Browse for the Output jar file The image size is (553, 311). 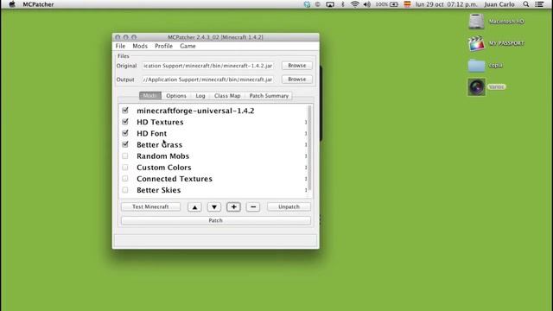[x=297, y=79]
